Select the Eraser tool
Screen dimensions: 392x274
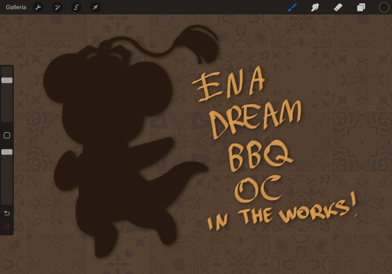[338, 7]
